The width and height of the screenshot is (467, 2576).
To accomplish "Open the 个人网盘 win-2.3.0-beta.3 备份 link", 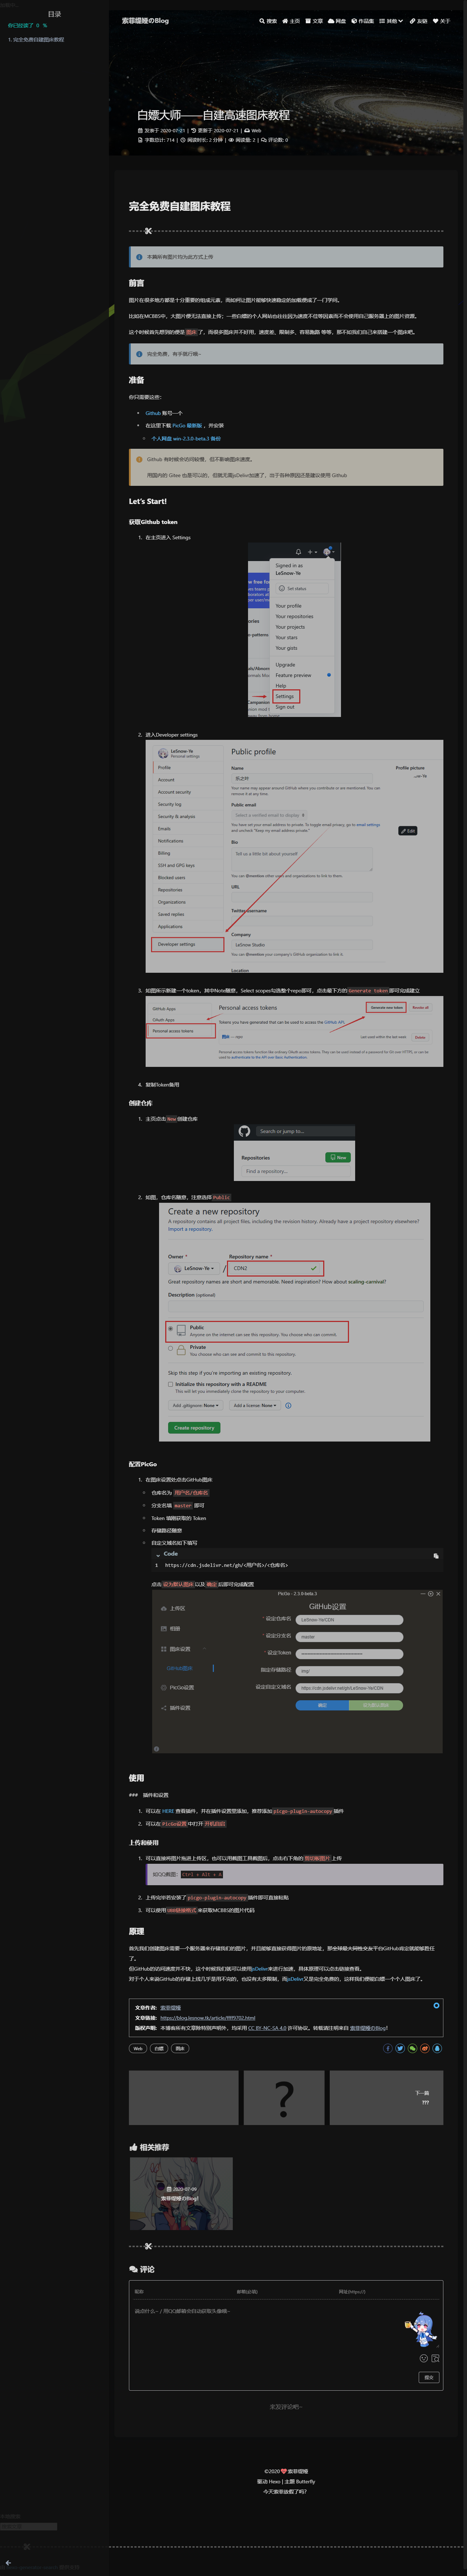I will (186, 438).
